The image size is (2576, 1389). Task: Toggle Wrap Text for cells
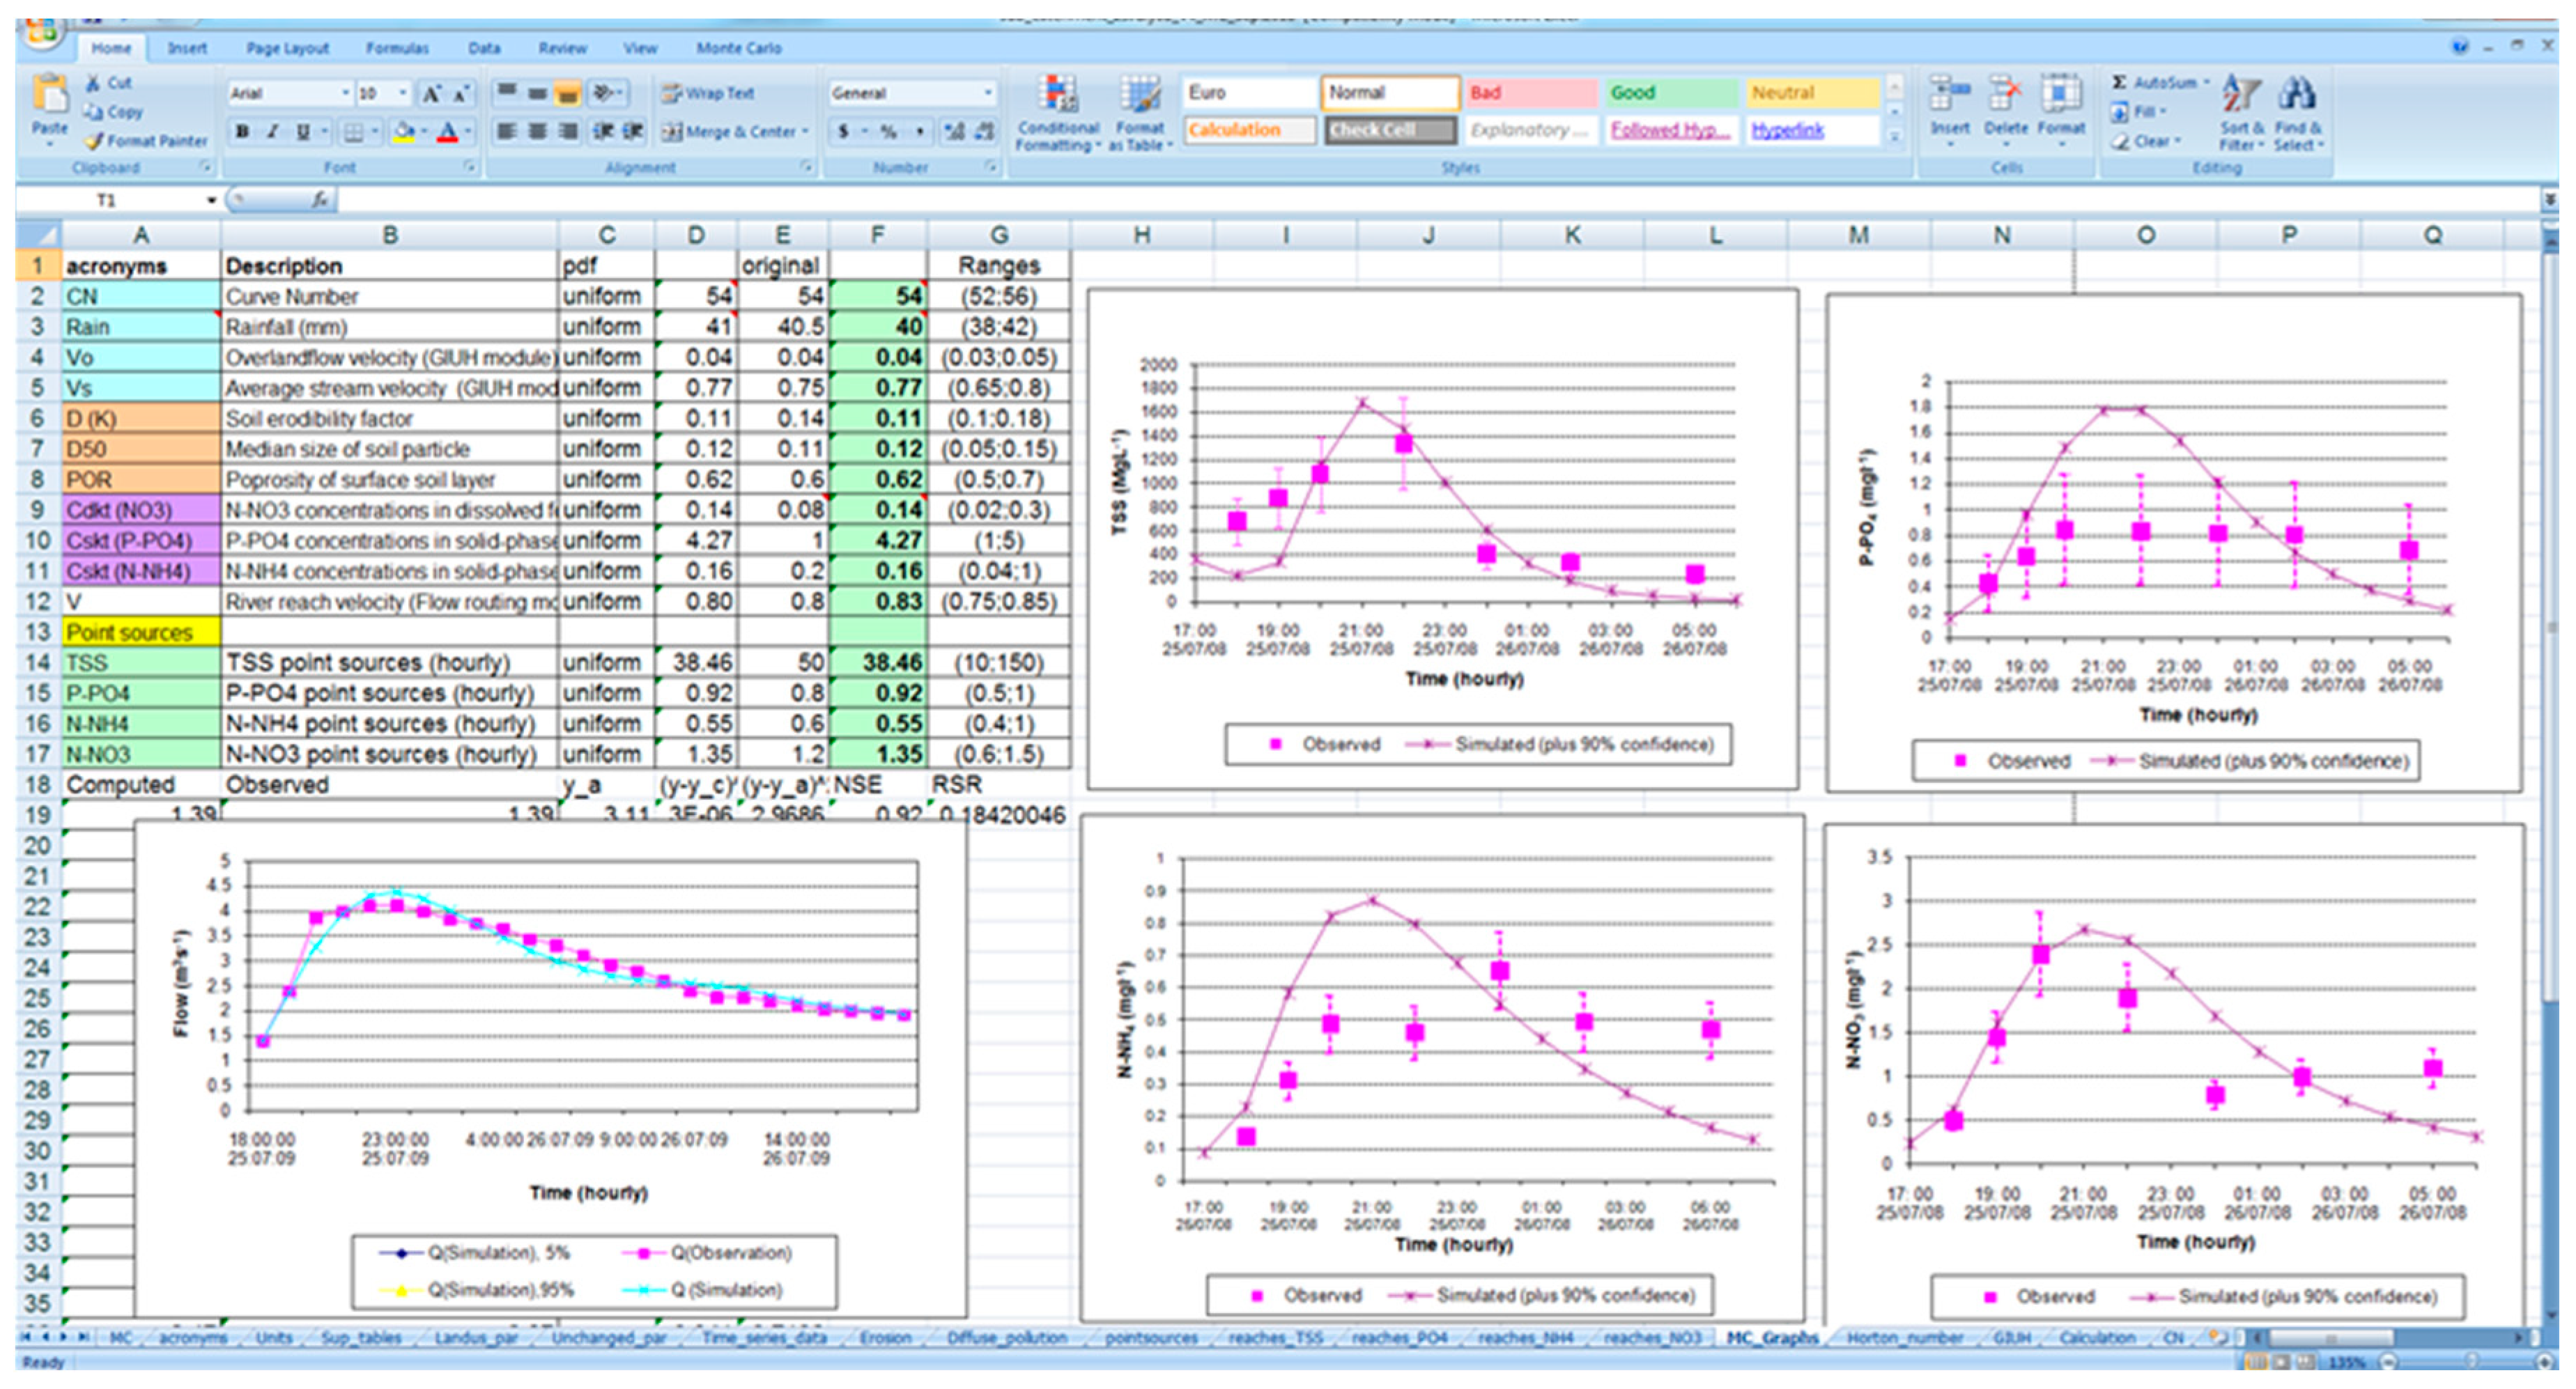[709, 93]
